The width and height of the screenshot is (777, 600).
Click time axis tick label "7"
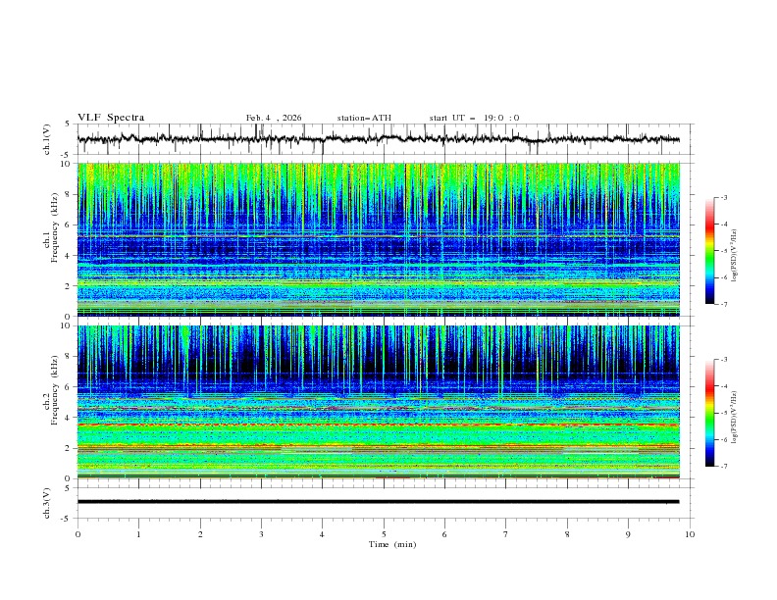pyautogui.click(x=506, y=534)
